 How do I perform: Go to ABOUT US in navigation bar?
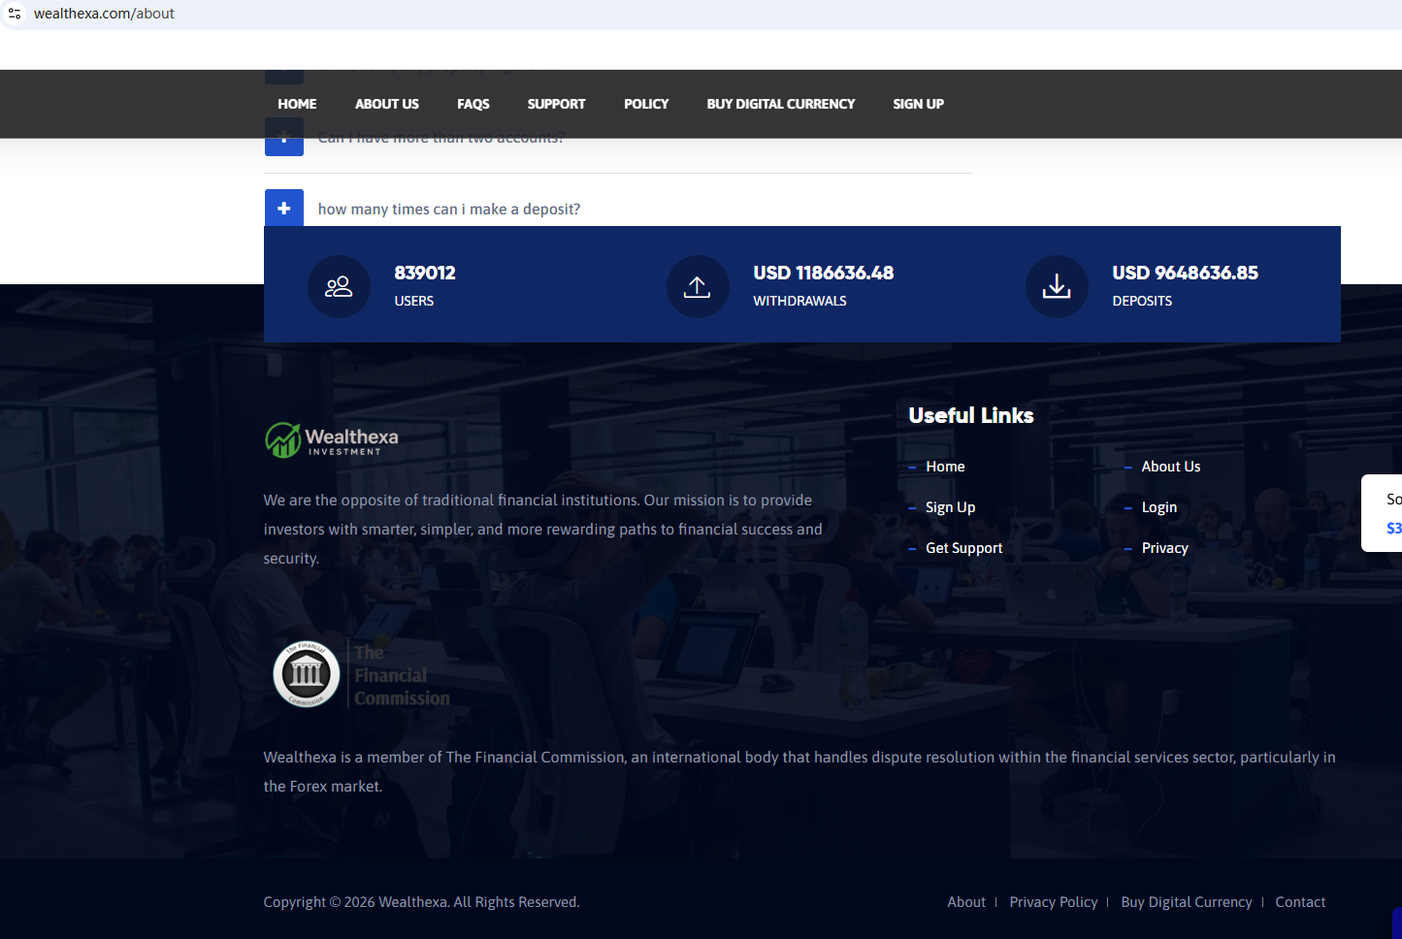point(386,104)
